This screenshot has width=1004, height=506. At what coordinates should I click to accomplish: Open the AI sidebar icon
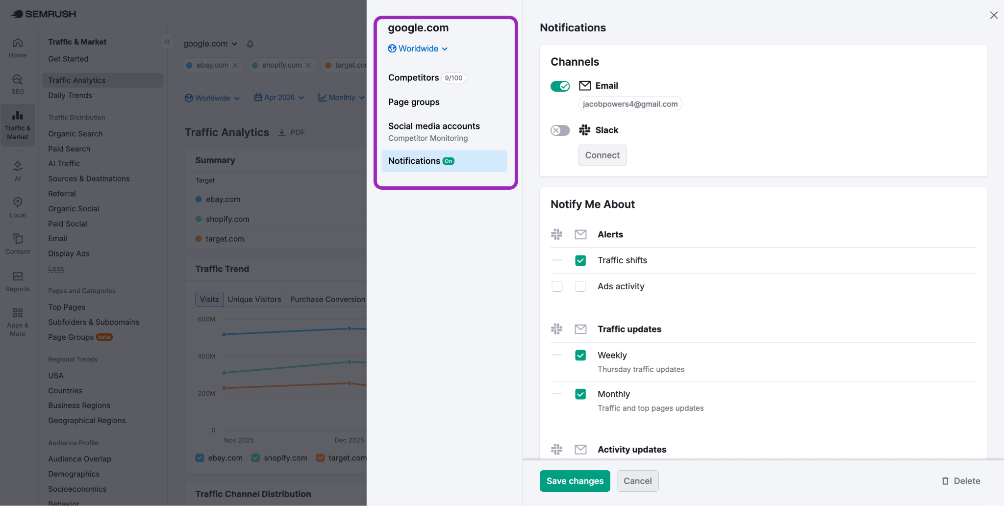coord(18,171)
